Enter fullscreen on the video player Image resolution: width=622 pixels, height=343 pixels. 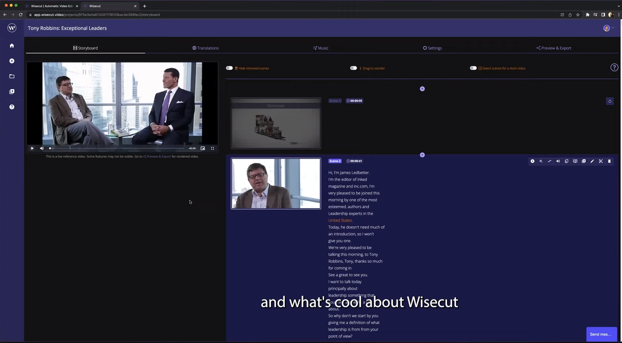tap(213, 149)
